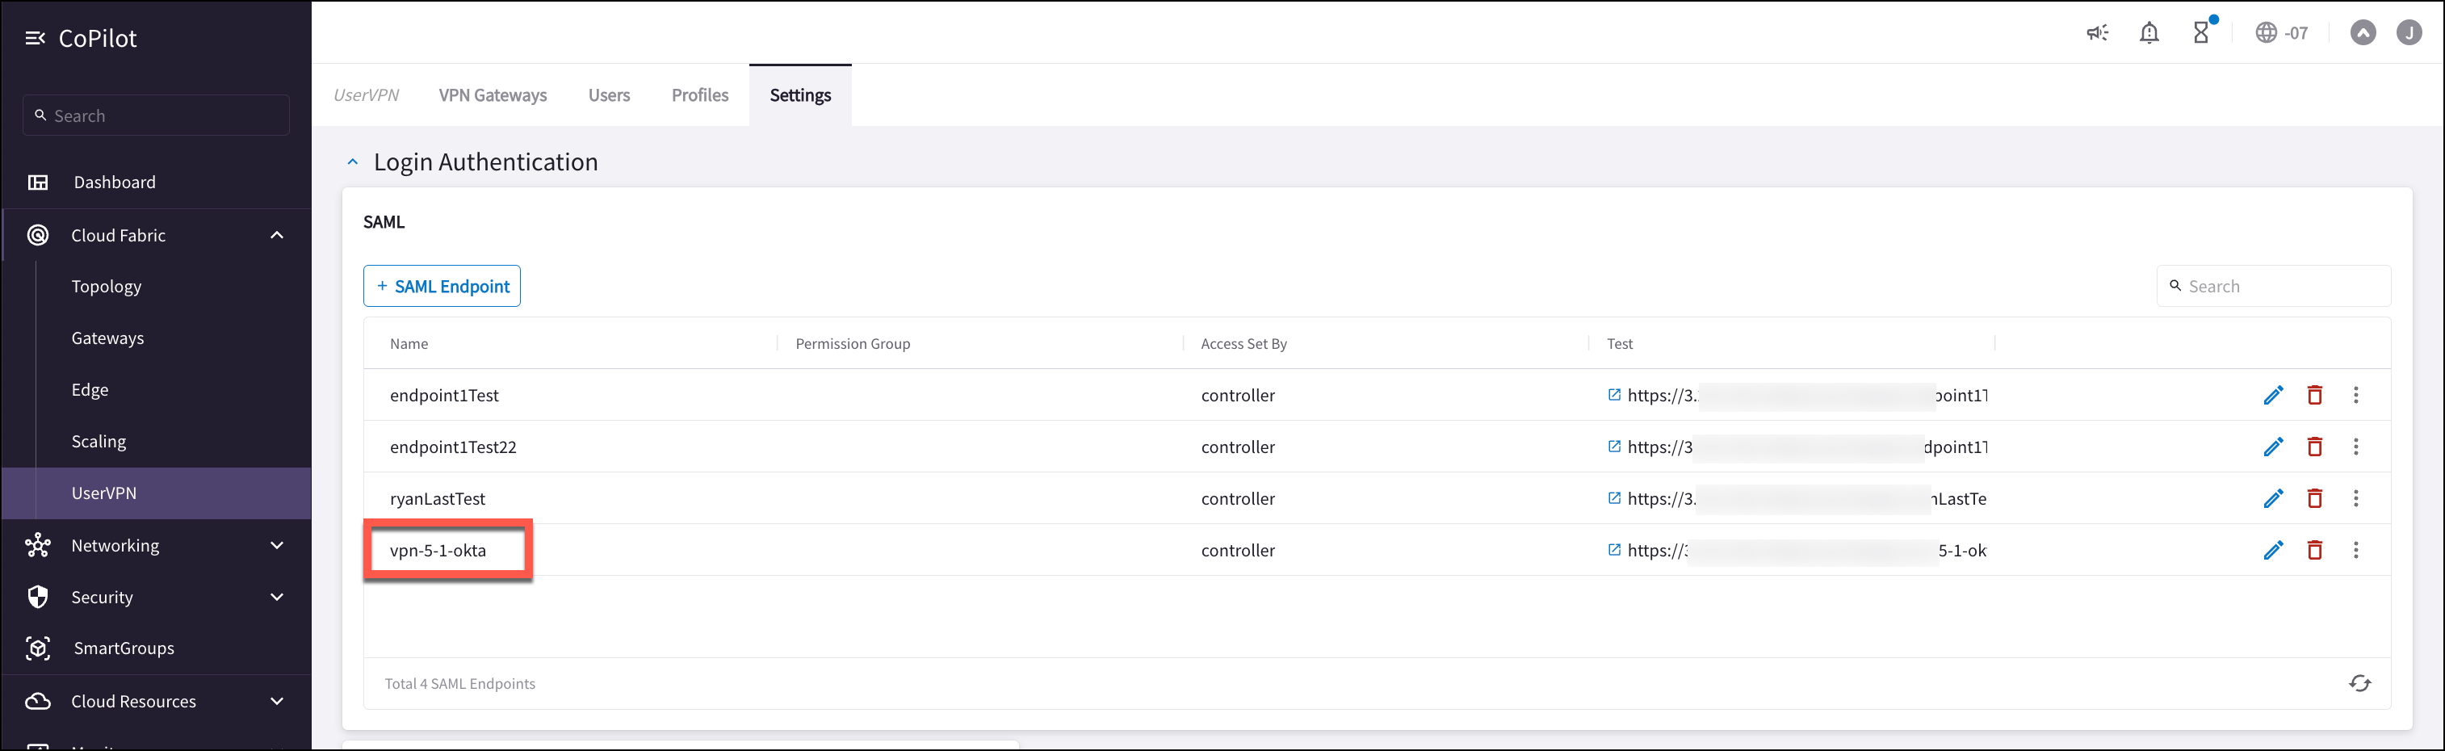The height and width of the screenshot is (751, 2445).
Task: Delete the endpoint1Test22 endpoint
Action: click(x=2315, y=447)
